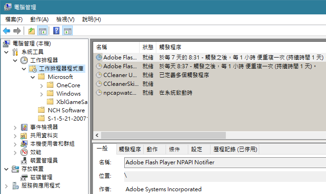Image resolution: width=326 pixels, height=194 pixels.
Task: Click the blue Back arrow toolbar icon
Action: [6, 31]
